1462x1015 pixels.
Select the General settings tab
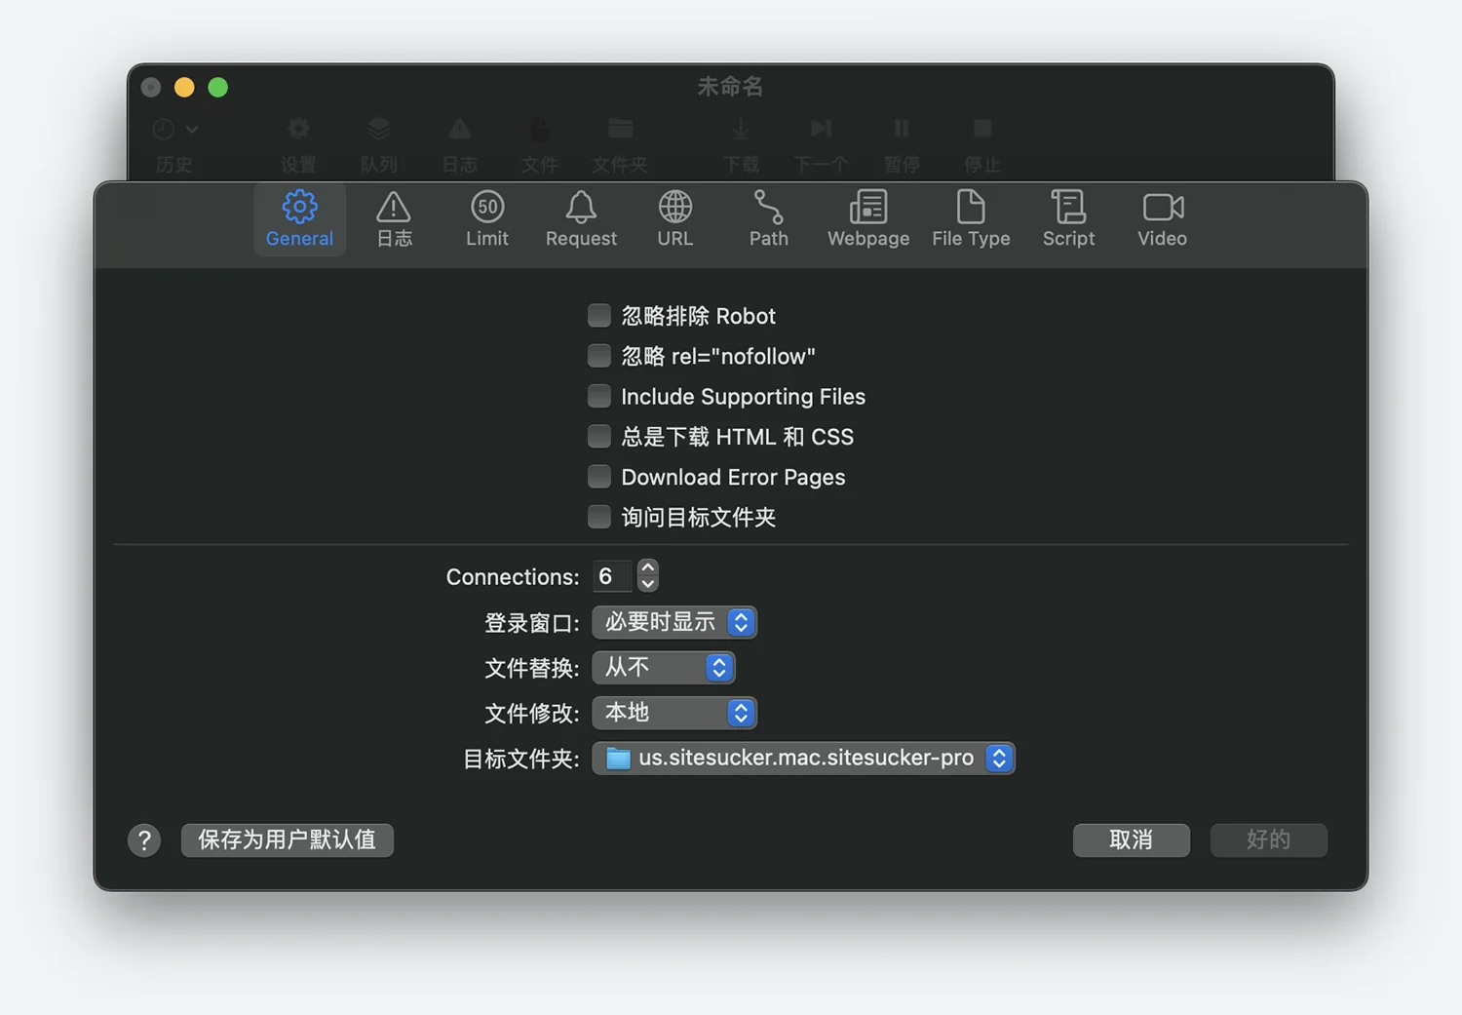(x=299, y=219)
